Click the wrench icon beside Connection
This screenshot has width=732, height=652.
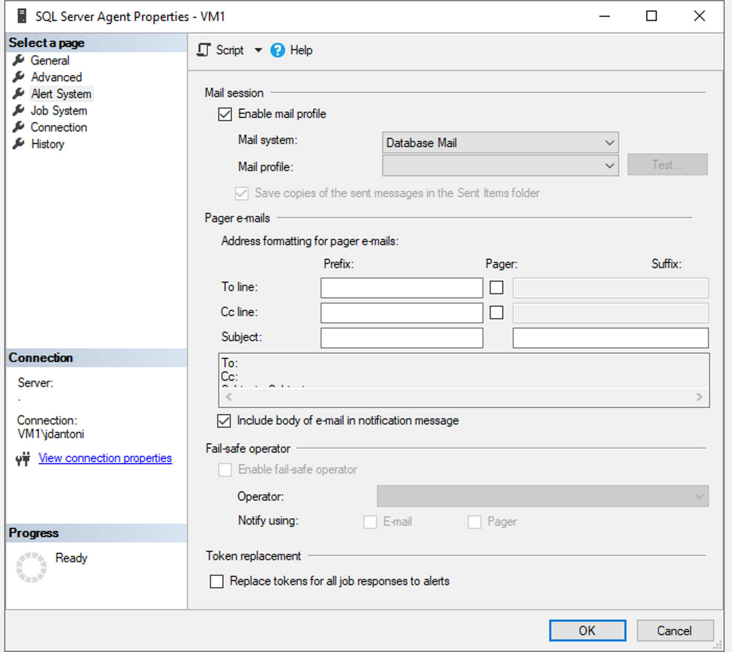(x=18, y=127)
